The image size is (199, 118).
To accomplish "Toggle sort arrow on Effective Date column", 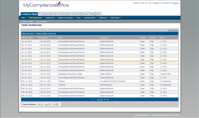I will (39, 38).
